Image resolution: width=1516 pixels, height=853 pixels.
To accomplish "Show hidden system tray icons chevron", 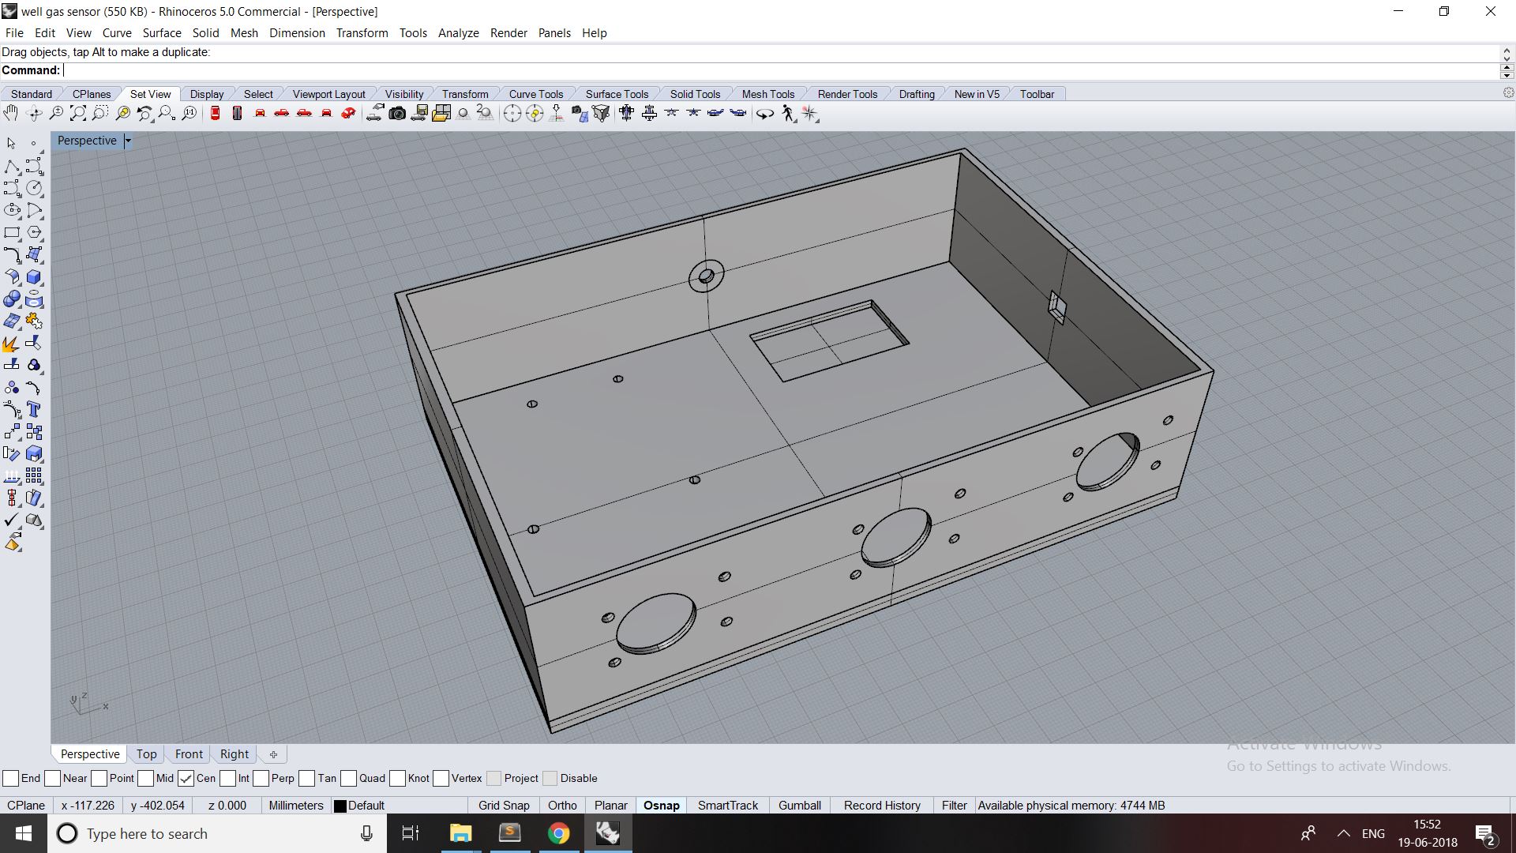I will pyautogui.click(x=1344, y=833).
